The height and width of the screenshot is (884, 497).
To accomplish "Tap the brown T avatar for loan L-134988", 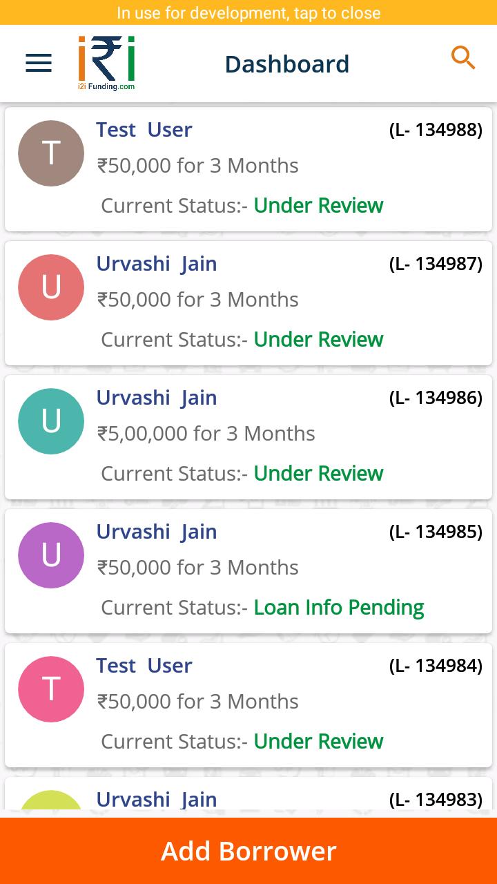I will 51,153.
